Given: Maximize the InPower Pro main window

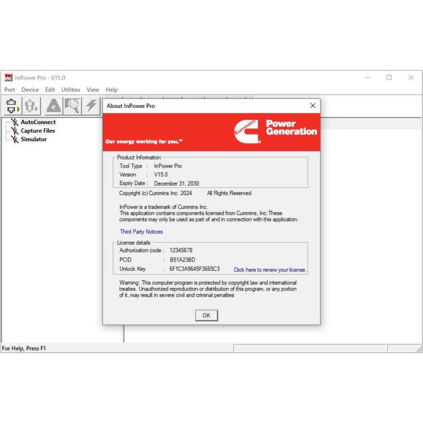Looking at the screenshot, I should [x=389, y=78].
